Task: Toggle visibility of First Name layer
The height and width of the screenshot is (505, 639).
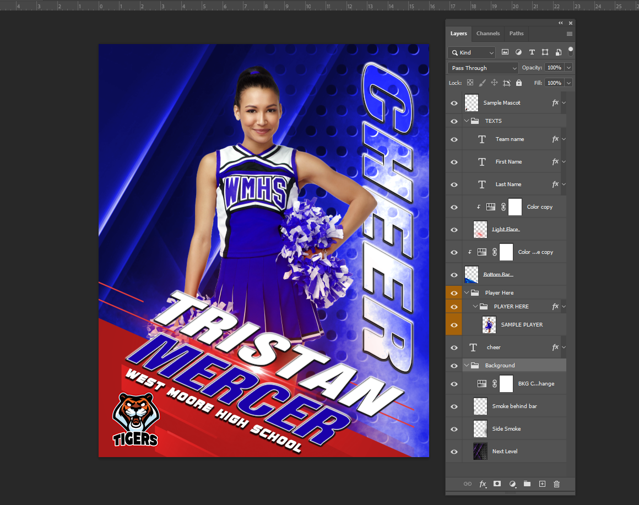Action: 454,162
